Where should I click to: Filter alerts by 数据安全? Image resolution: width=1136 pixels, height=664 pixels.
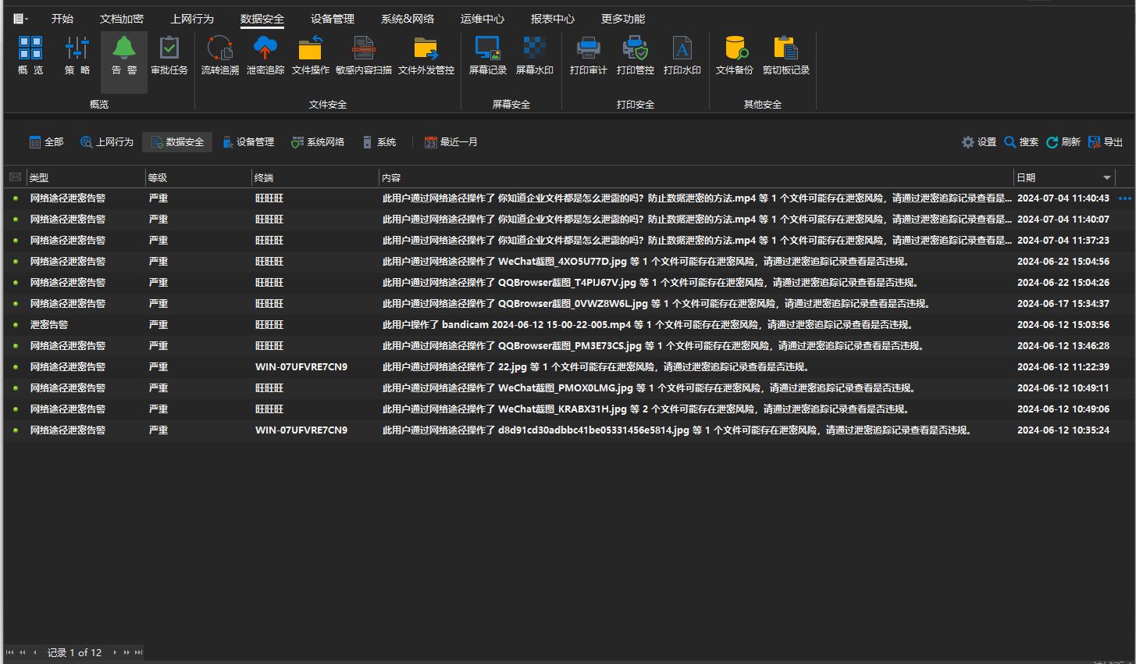pyautogui.click(x=177, y=142)
